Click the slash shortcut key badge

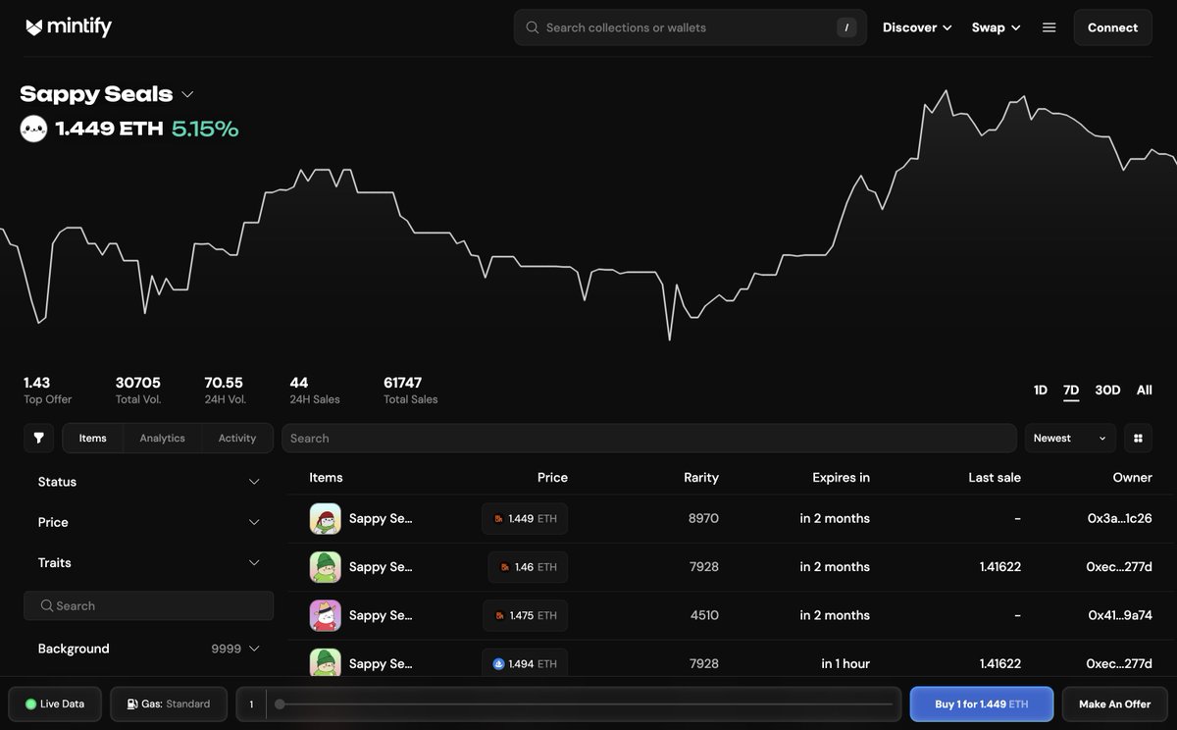[846, 27]
